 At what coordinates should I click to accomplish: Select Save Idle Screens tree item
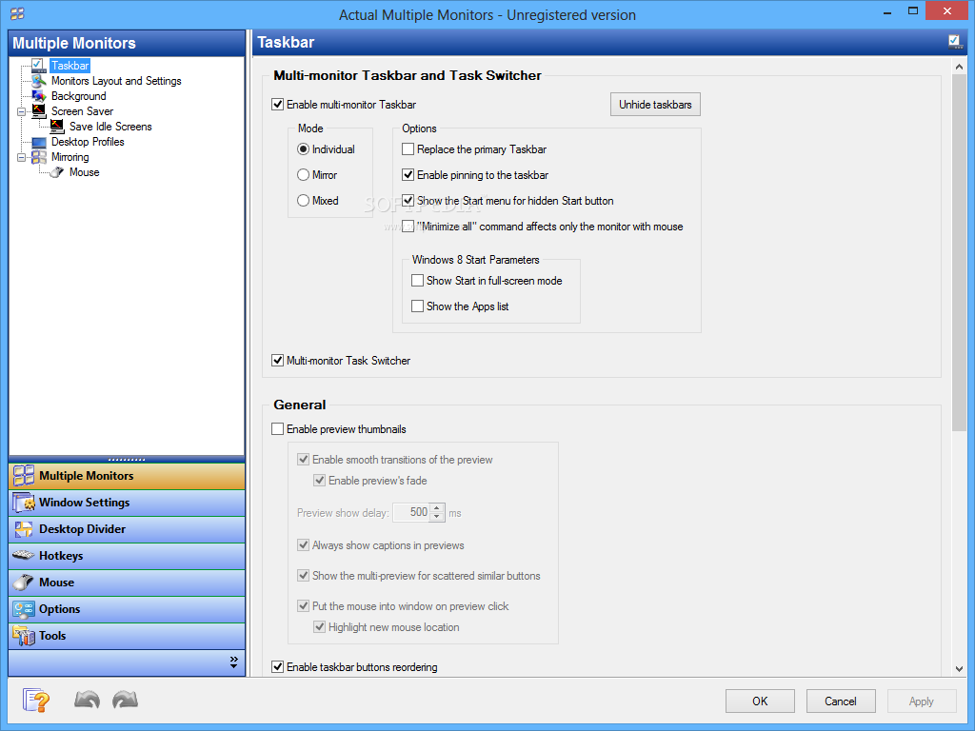click(x=110, y=127)
